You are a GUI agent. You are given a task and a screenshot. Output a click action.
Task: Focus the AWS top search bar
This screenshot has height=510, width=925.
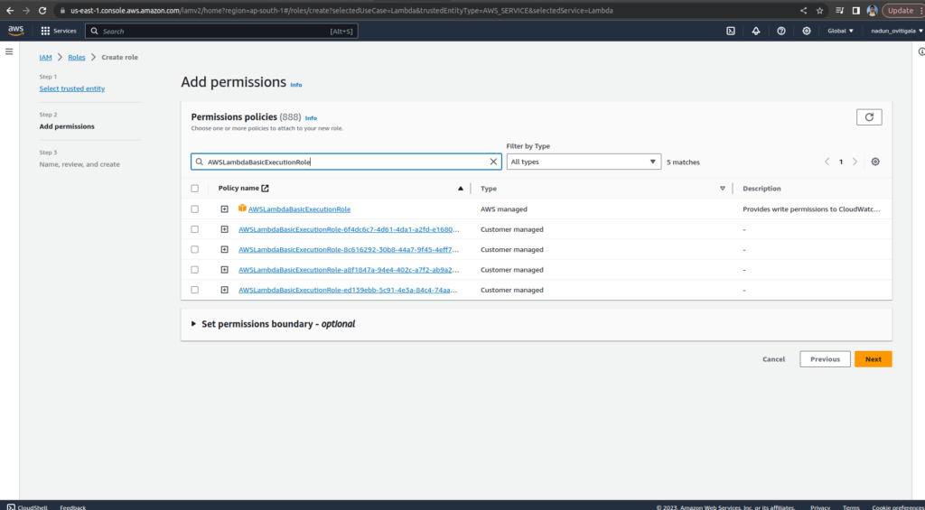point(221,32)
